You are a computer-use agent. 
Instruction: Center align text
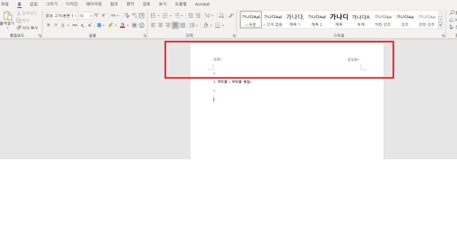(x=160, y=25)
